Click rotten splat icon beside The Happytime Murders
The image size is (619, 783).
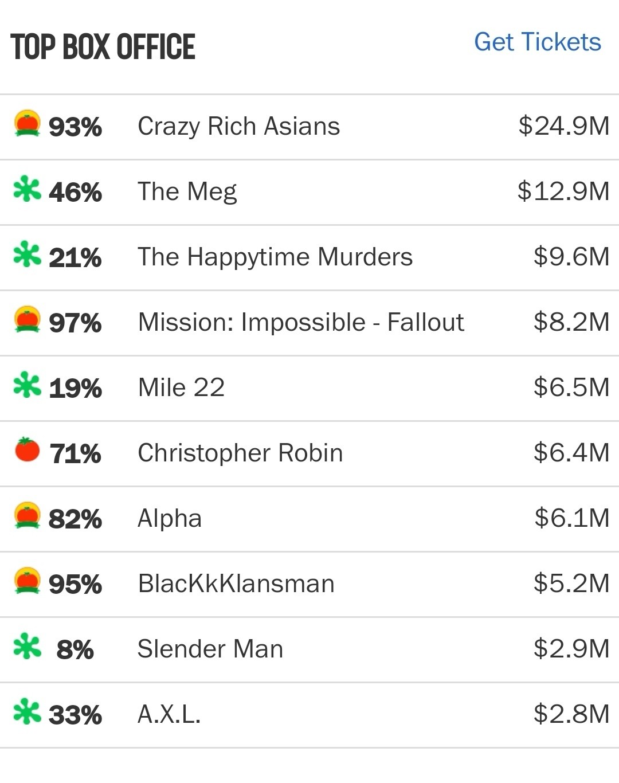[28, 255]
